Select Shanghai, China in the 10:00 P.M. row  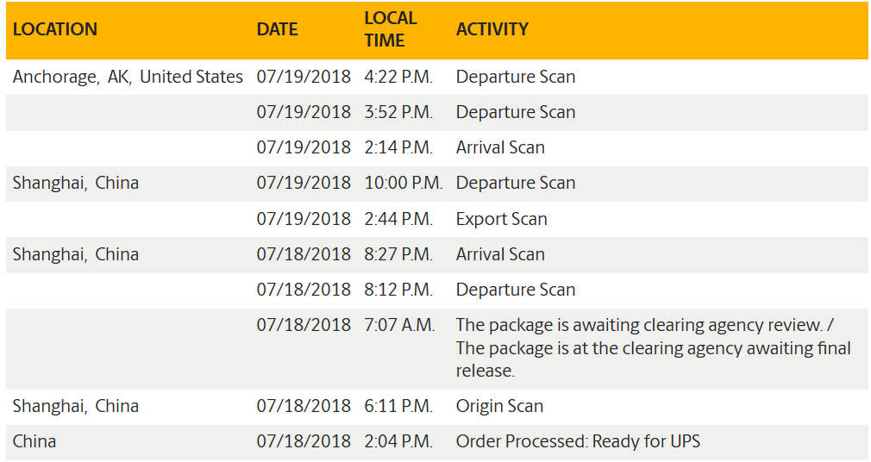pos(76,183)
